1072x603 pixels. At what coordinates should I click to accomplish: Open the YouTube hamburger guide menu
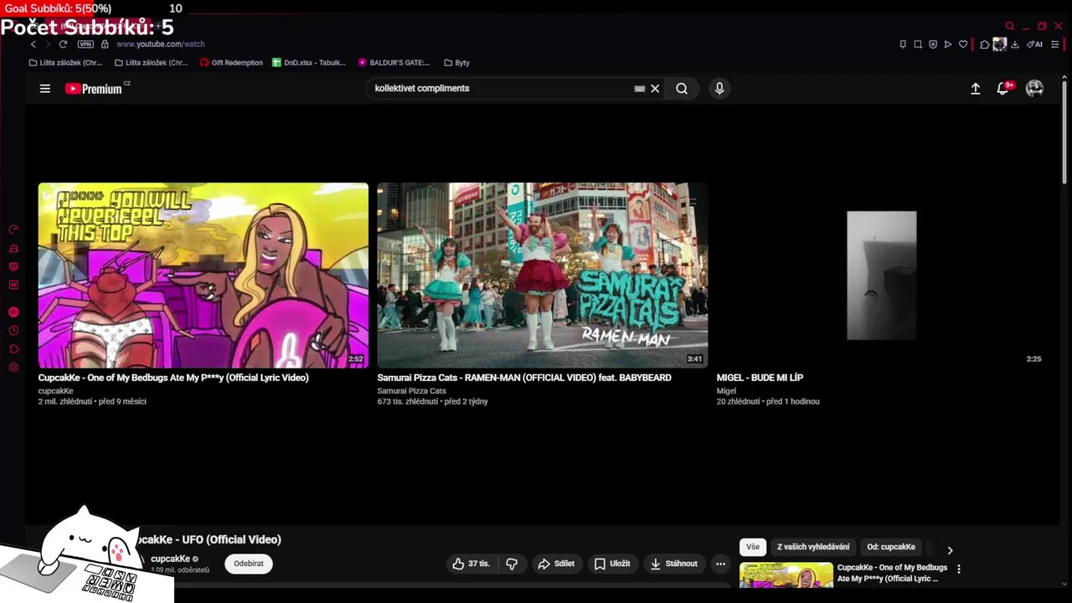(x=45, y=89)
